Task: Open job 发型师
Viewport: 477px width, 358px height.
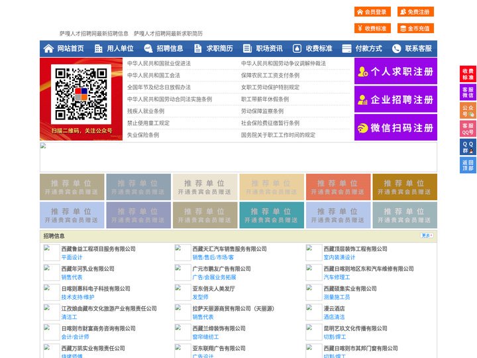Action: (200, 297)
